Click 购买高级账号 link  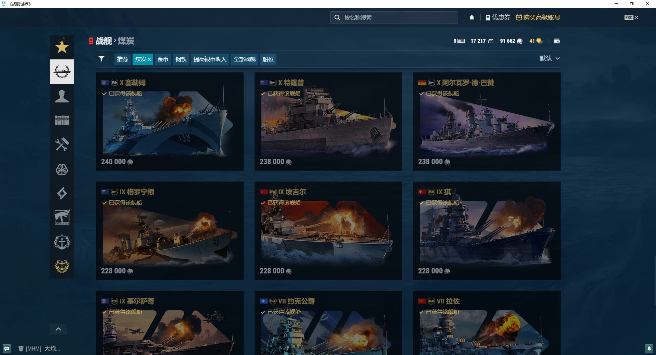[x=538, y=17]
